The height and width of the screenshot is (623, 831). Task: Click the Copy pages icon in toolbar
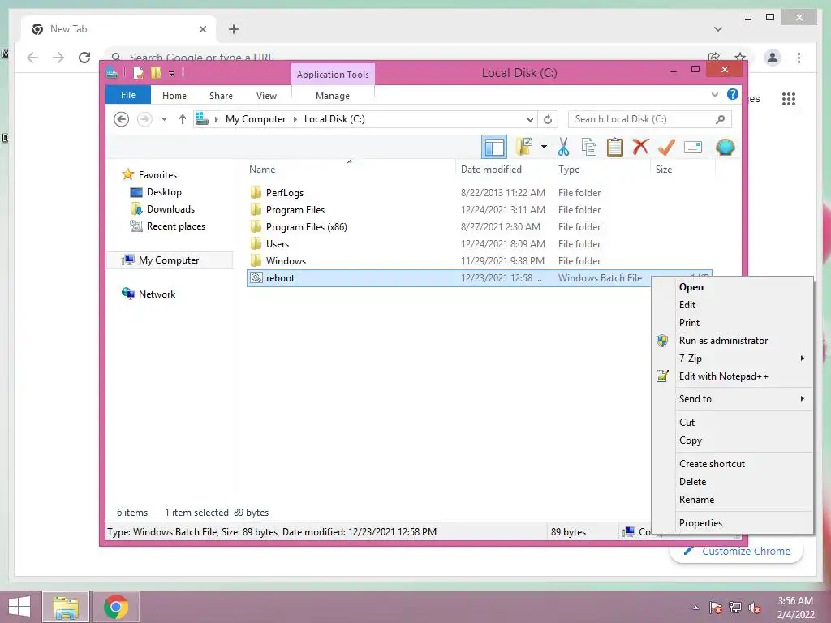coord(589,148)
